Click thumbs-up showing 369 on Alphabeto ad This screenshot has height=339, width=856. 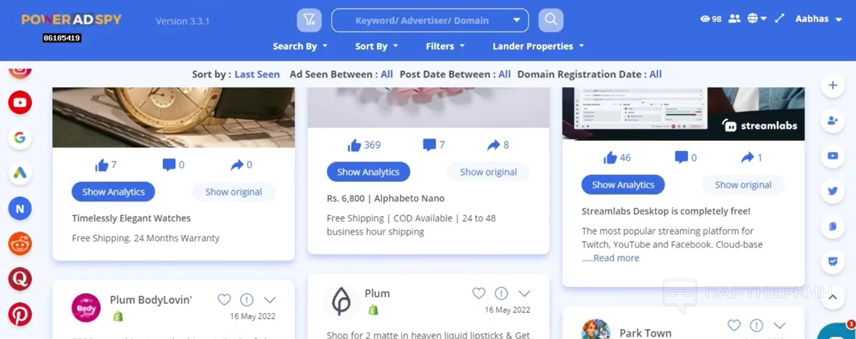[354, 145]
